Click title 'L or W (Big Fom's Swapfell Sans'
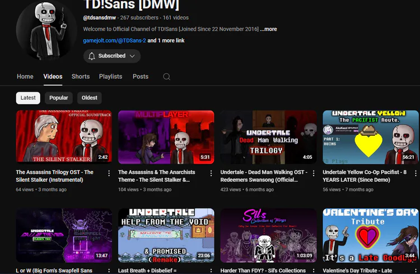Viewport: 420px width, 274px height. pyautogui.click(x=54, y=271)
